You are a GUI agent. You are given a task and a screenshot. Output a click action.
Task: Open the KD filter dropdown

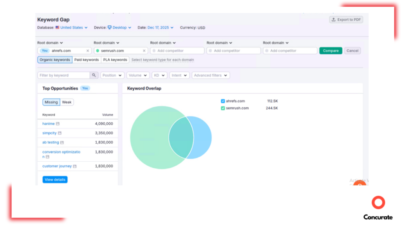pos(159,75)
